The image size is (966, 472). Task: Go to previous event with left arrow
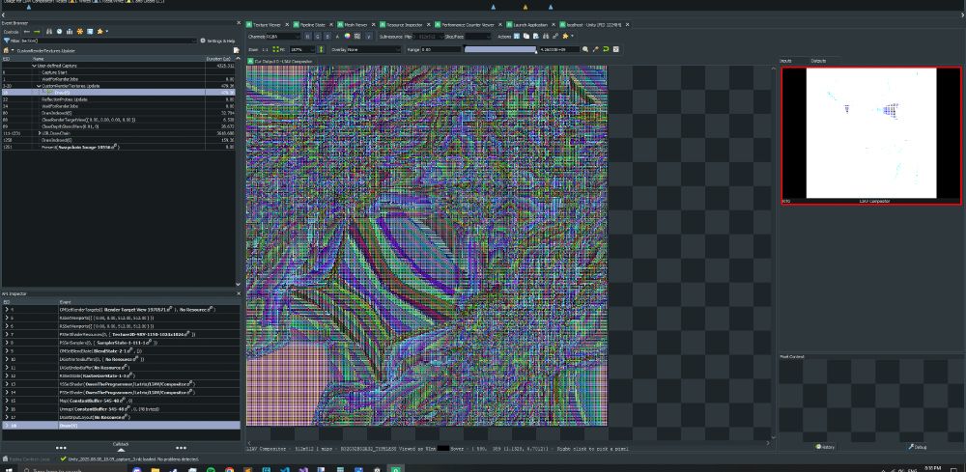[x=27, y=32]
